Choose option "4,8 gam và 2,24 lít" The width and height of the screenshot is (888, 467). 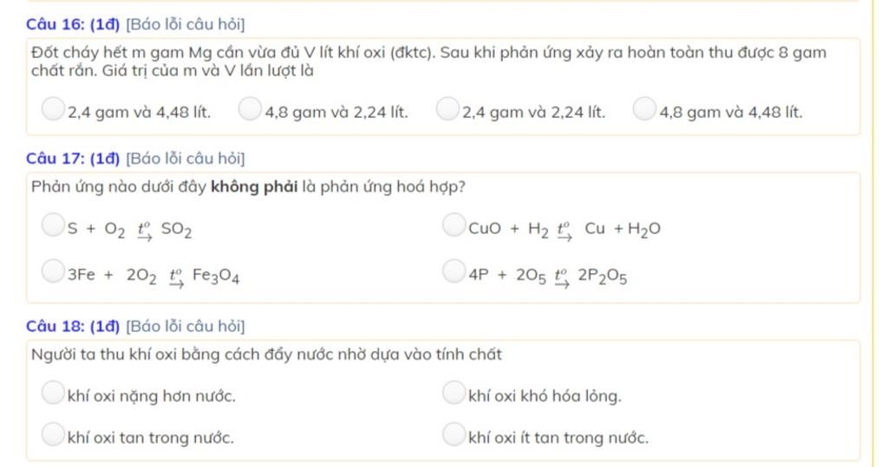[250, 109]
